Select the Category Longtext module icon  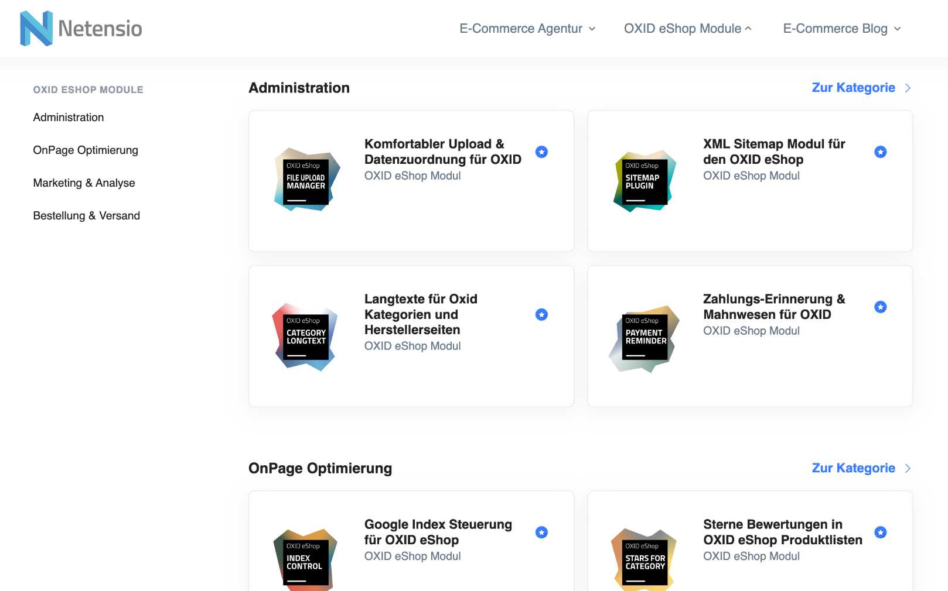tap(305, 336)
